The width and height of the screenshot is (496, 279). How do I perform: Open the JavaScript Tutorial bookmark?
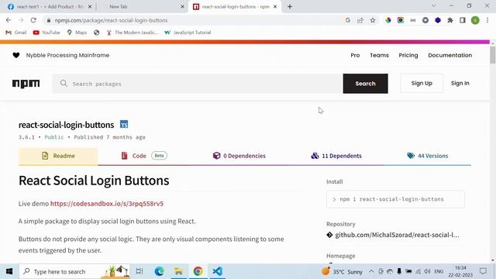click(x=188, y=33)
